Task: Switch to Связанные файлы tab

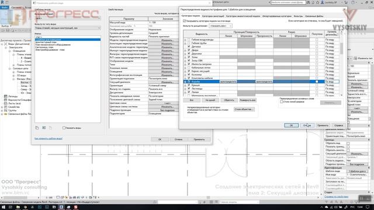Action: point(314,16)
